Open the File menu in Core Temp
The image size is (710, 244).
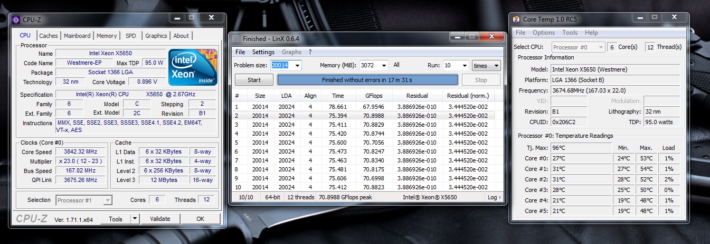(520, 33)
